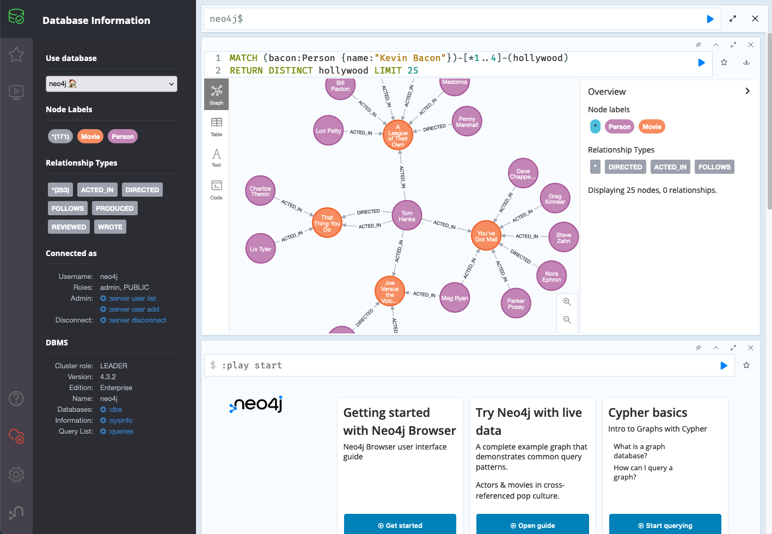The width and height of the screenshot is (772, 534).
Task: Re-run the :play start command
Action: tap(724, 366)
